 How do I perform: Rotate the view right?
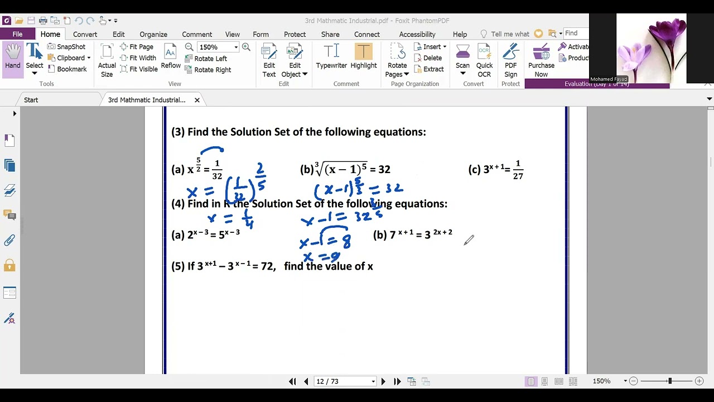pyautogui.click(x=208, y=70)
